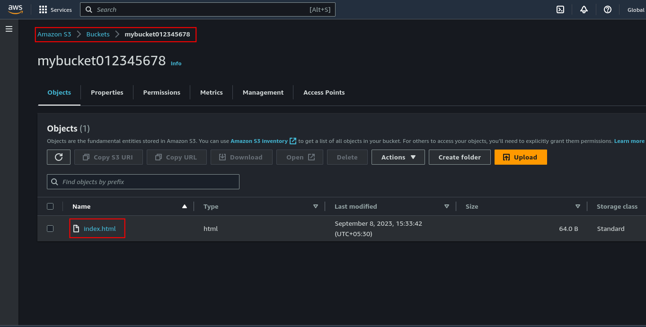Click the Open button

(300, 157)
